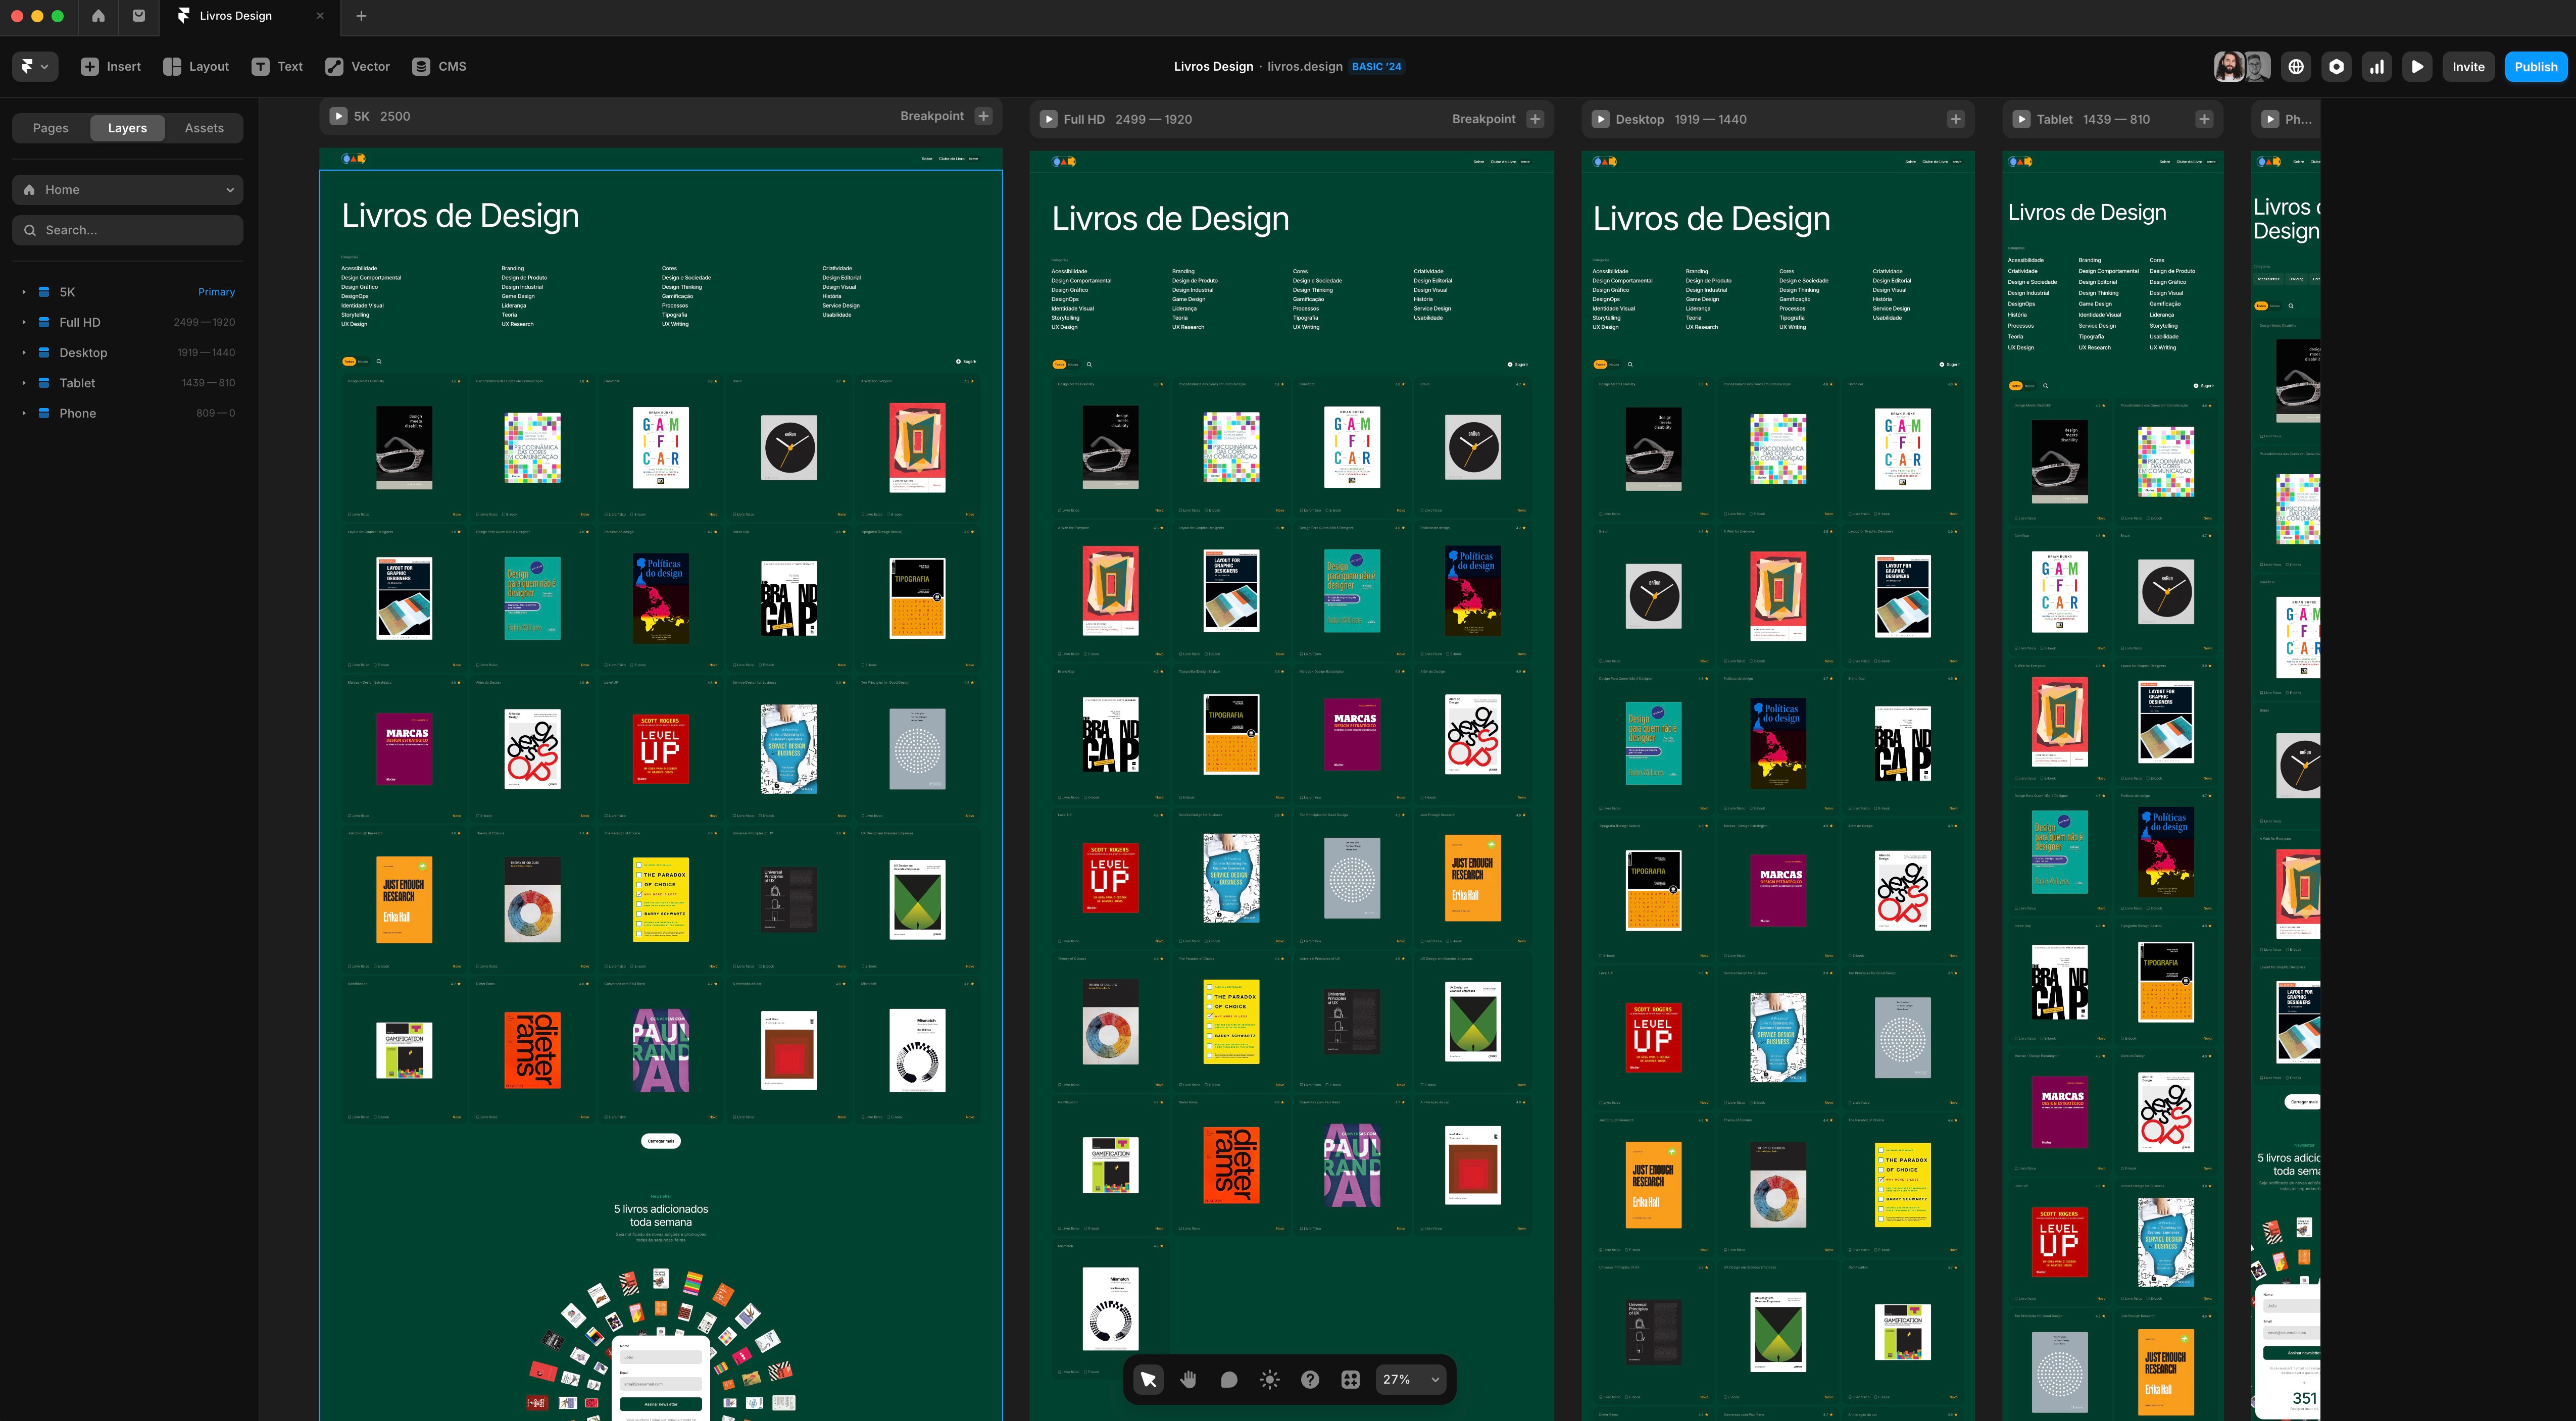Click the Vector tool
Screen dimensions: 2576x1421
(x=357, y=67)
